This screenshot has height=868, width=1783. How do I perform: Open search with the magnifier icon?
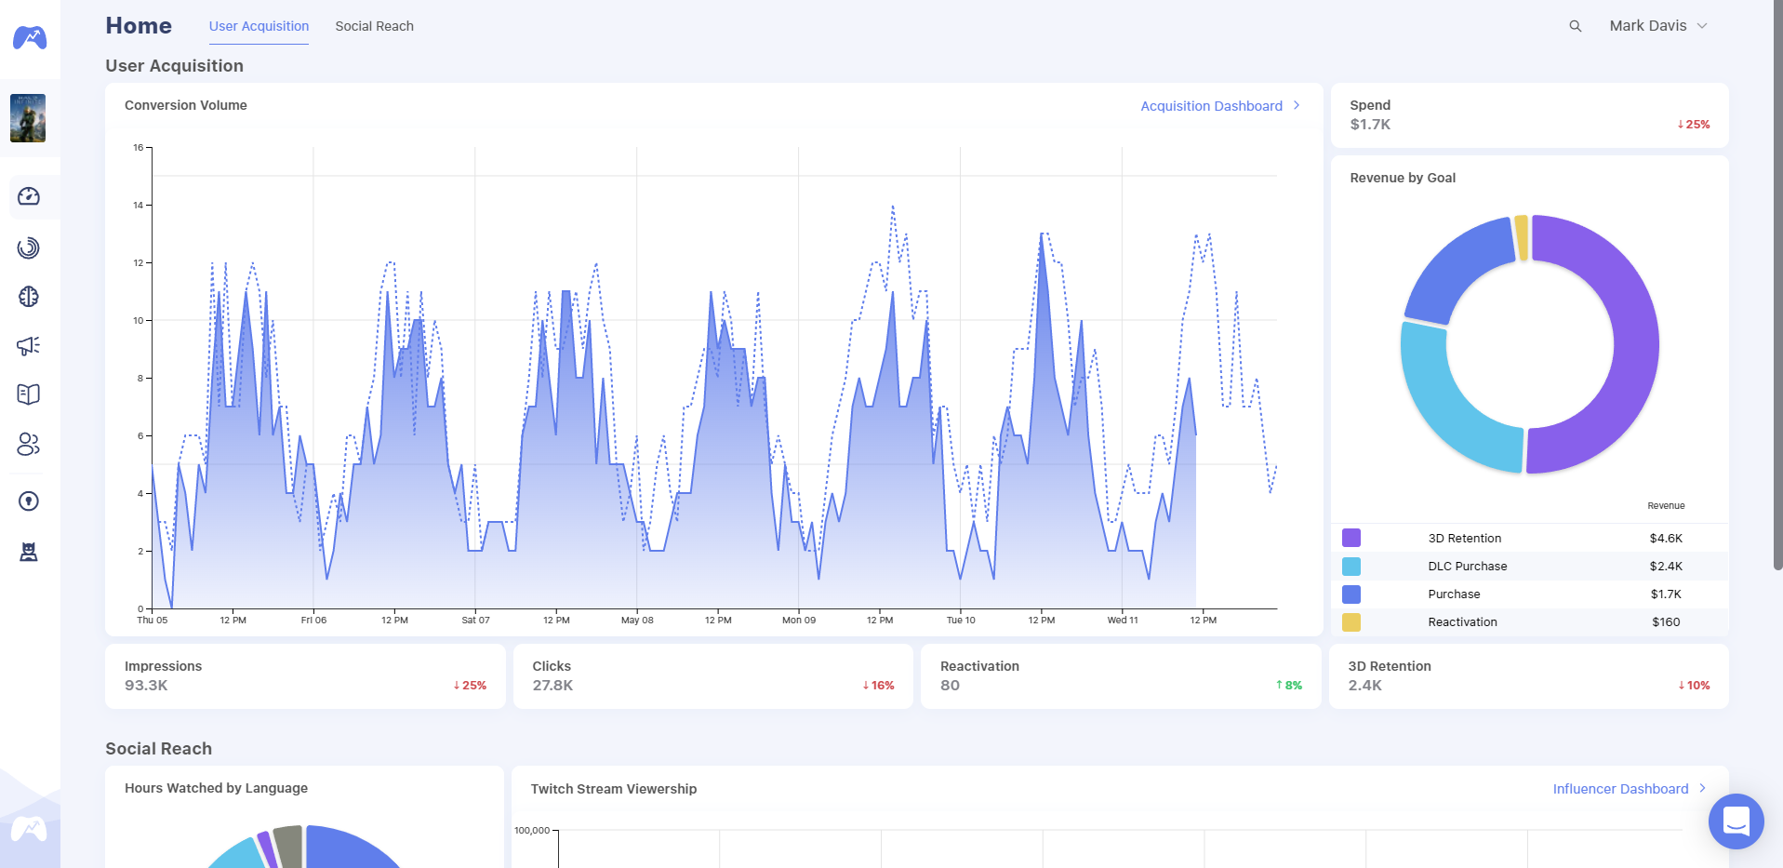(x=1576, y=26)
